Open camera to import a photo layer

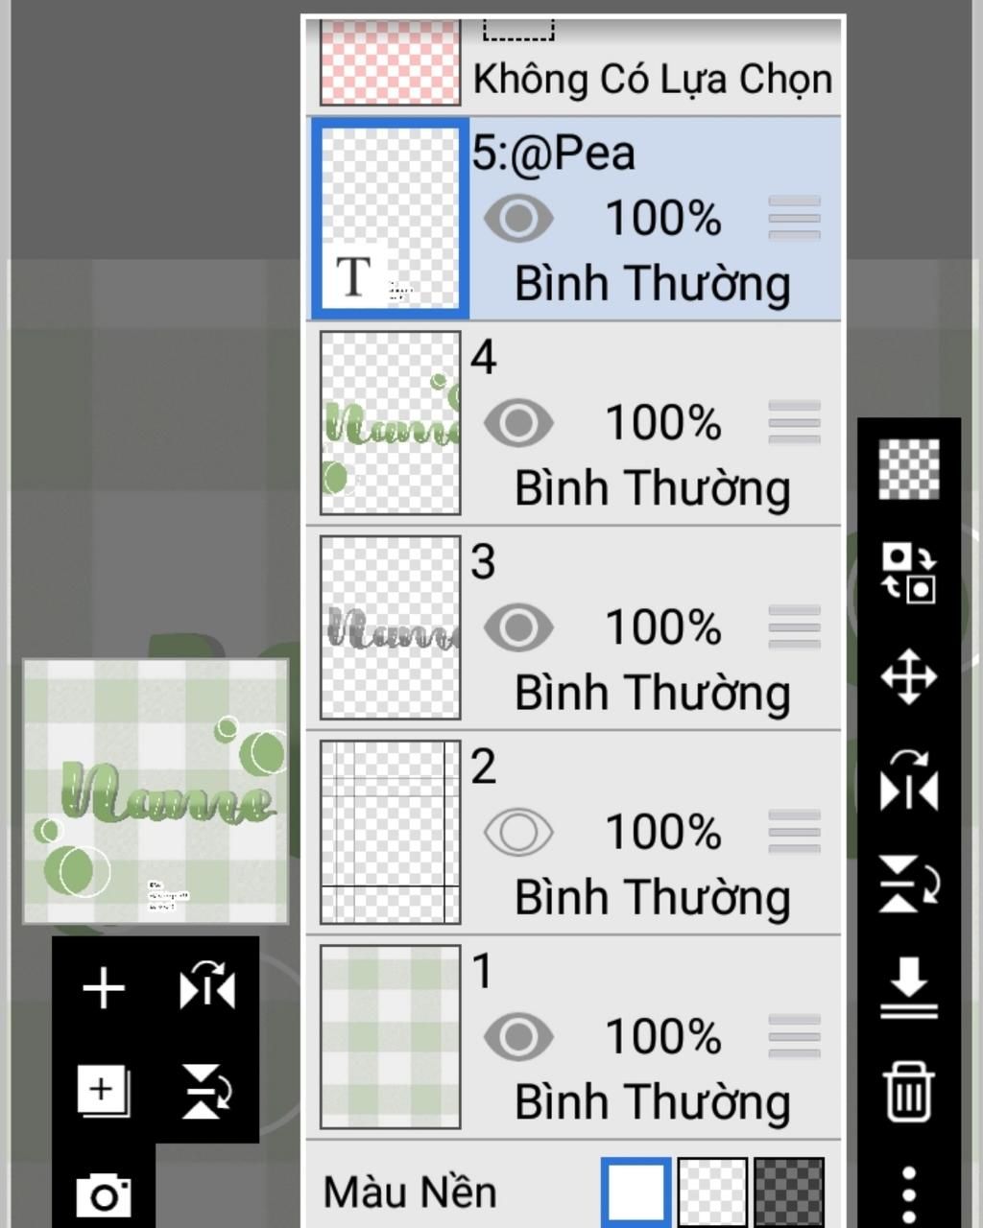click(x=104, y=1194)
